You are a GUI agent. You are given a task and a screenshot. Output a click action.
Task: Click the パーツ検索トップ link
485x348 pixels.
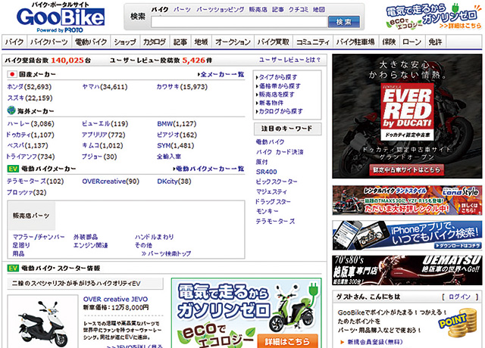click(x=166, y=254)
